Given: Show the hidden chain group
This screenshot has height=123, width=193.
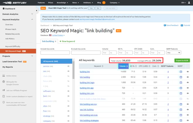Looking at the screenshot, I should tap(68, 76).
